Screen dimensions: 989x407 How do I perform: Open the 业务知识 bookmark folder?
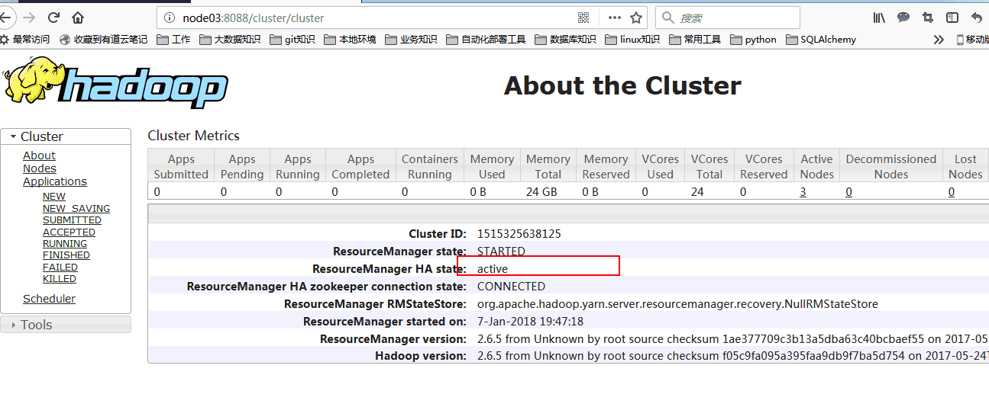coord(411,40)
